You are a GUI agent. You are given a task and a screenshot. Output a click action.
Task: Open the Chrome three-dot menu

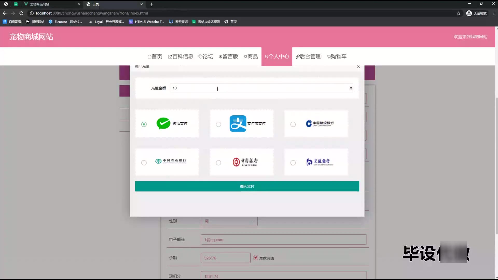click(494, 13)
